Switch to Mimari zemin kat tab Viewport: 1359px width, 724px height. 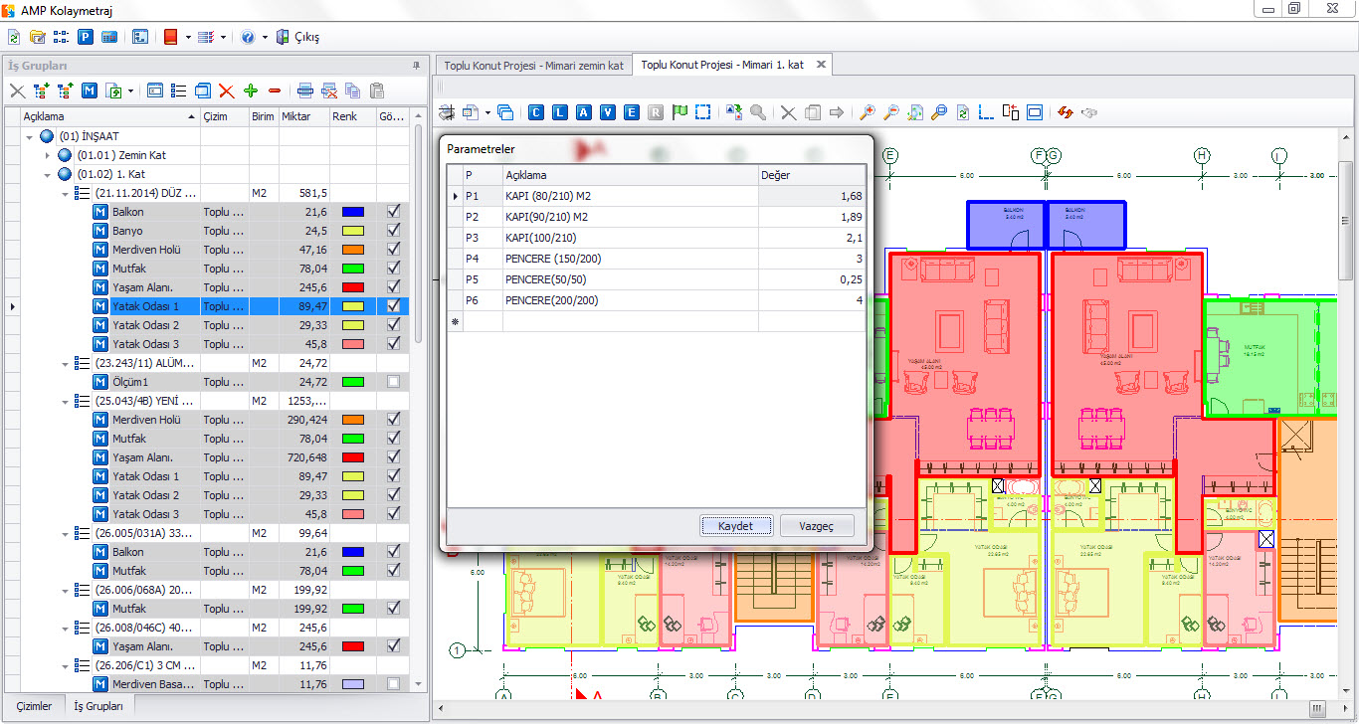point(533,65)
